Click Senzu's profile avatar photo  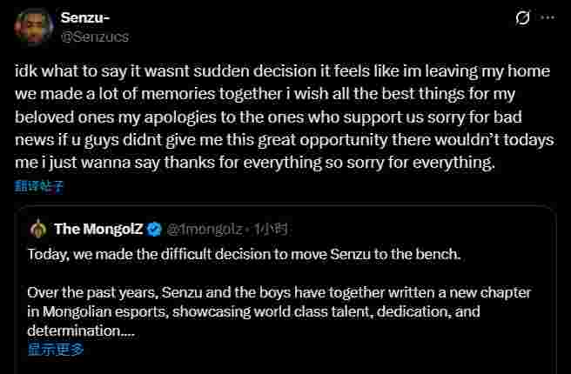33,28
